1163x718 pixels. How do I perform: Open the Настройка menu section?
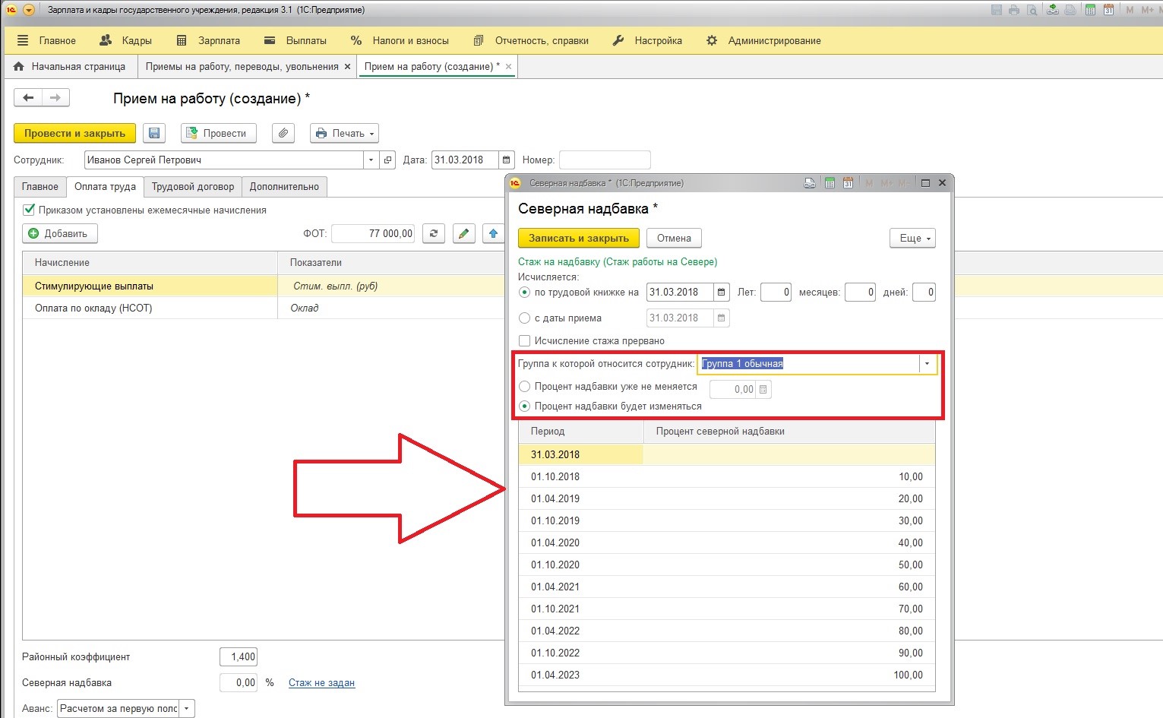(647, 40)
